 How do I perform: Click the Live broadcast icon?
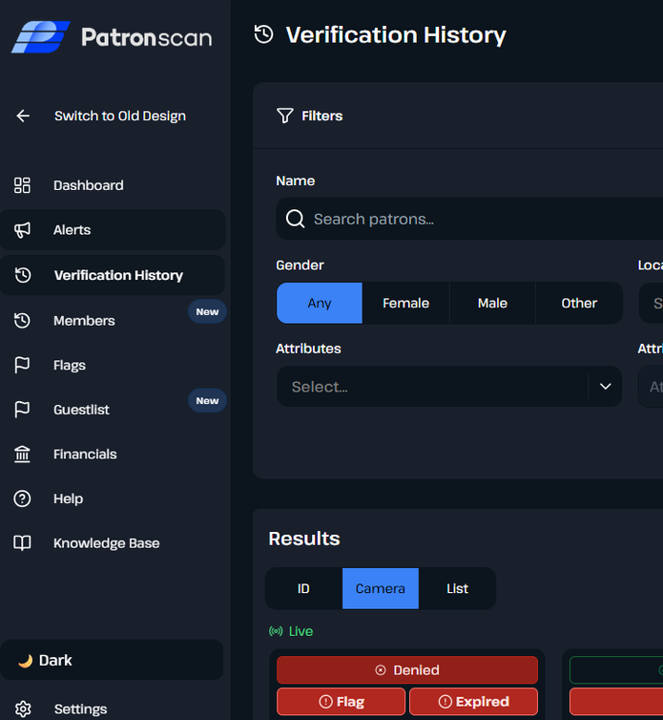click(x=276, y=631)
